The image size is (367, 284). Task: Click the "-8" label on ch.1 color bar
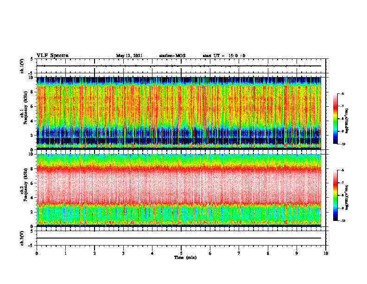point(342,119)
